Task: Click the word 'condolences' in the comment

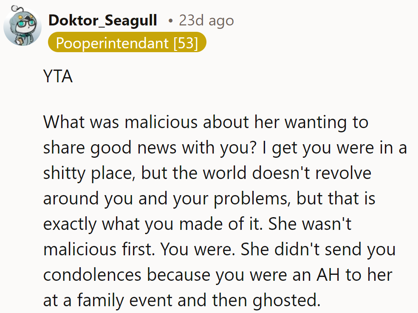Action: tap(92, 275)
